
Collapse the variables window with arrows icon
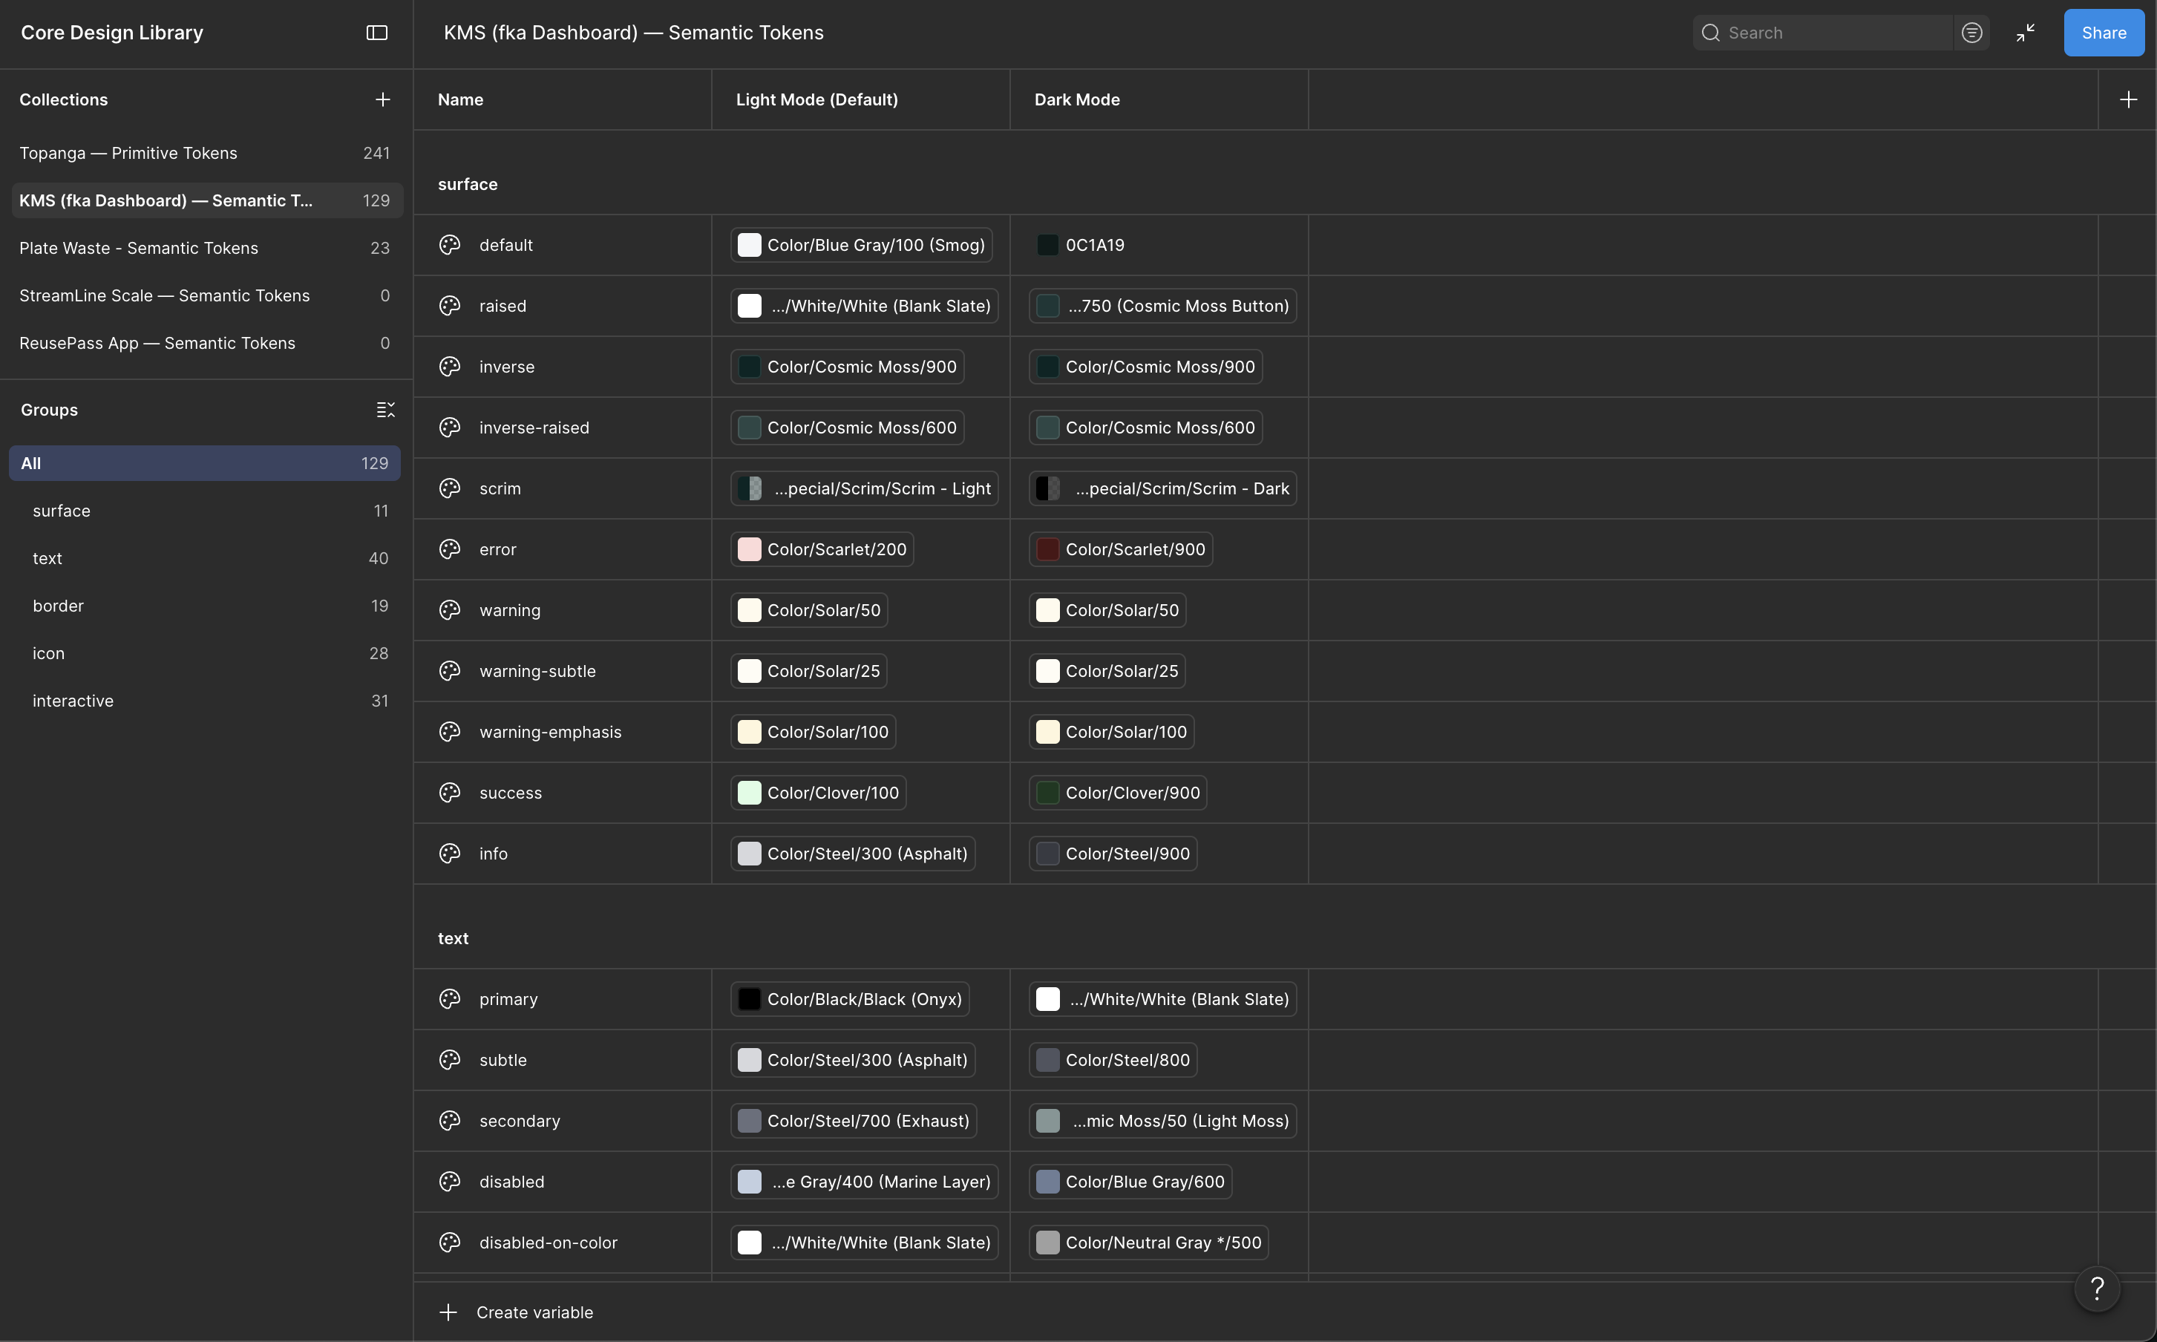point(2026,33)
